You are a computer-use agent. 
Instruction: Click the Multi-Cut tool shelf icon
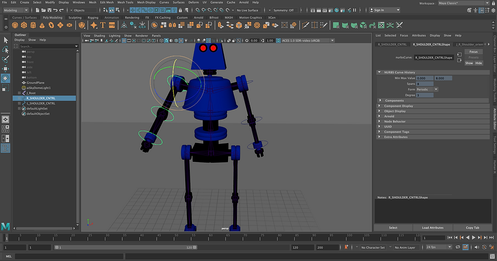pyautogui.click(x=305, y=25)
